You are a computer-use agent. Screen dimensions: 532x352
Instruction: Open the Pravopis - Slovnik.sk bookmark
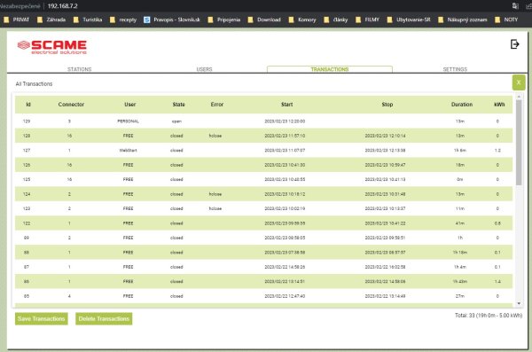pyautogui.click(x=172, y=20)
